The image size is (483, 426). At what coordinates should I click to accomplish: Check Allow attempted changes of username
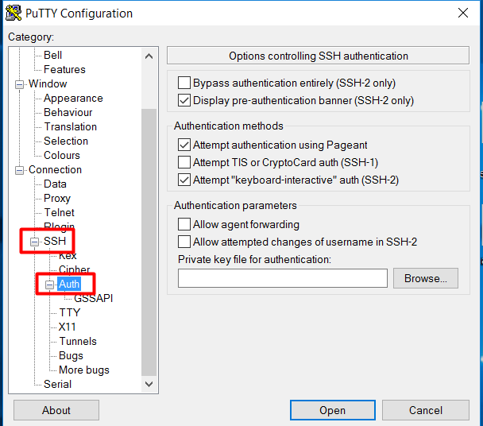184,242
